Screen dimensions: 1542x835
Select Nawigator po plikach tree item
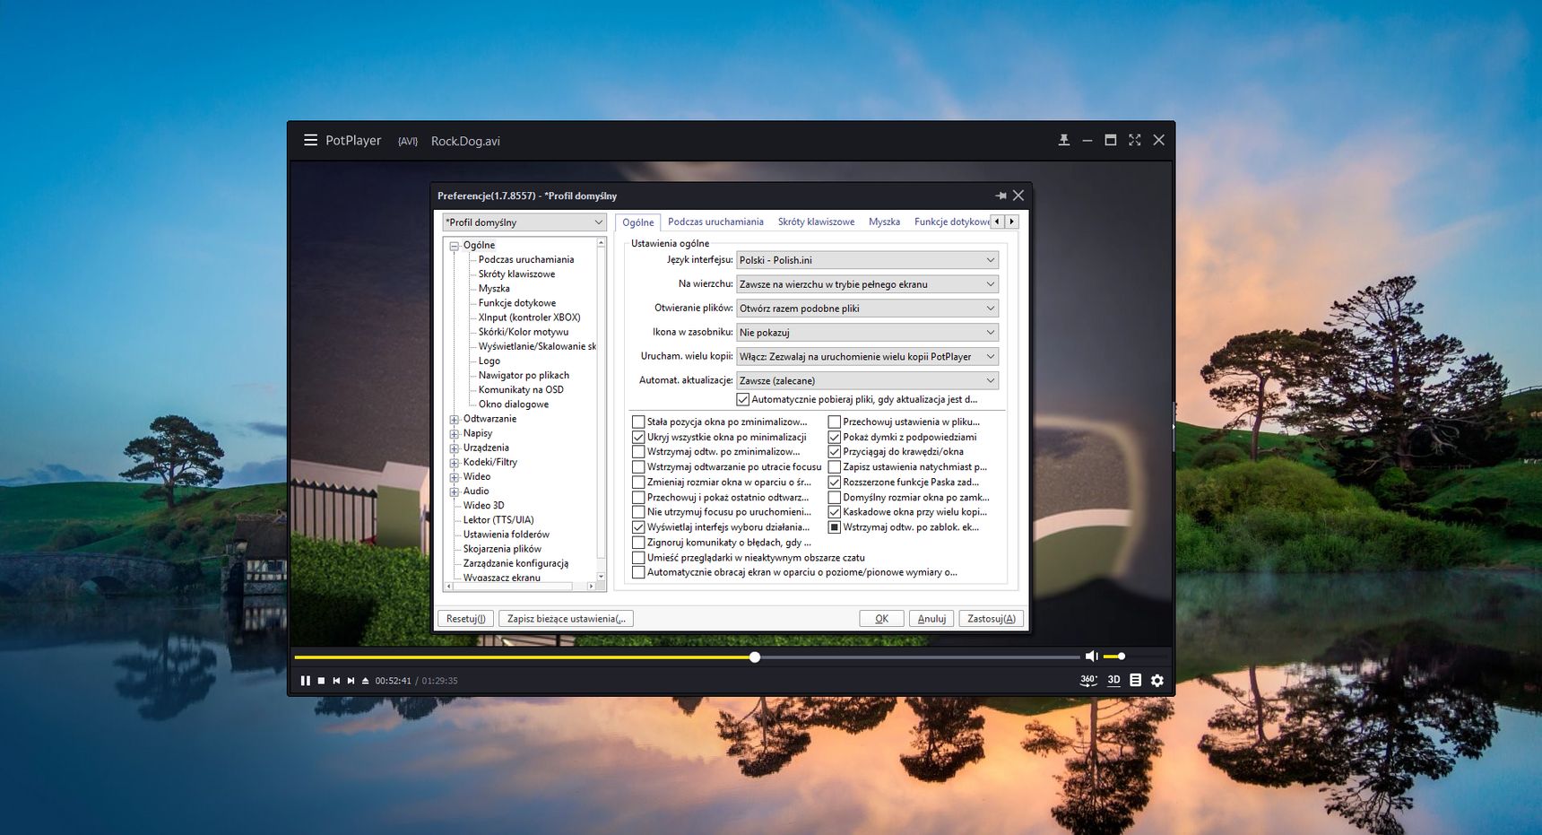(524, 376)
